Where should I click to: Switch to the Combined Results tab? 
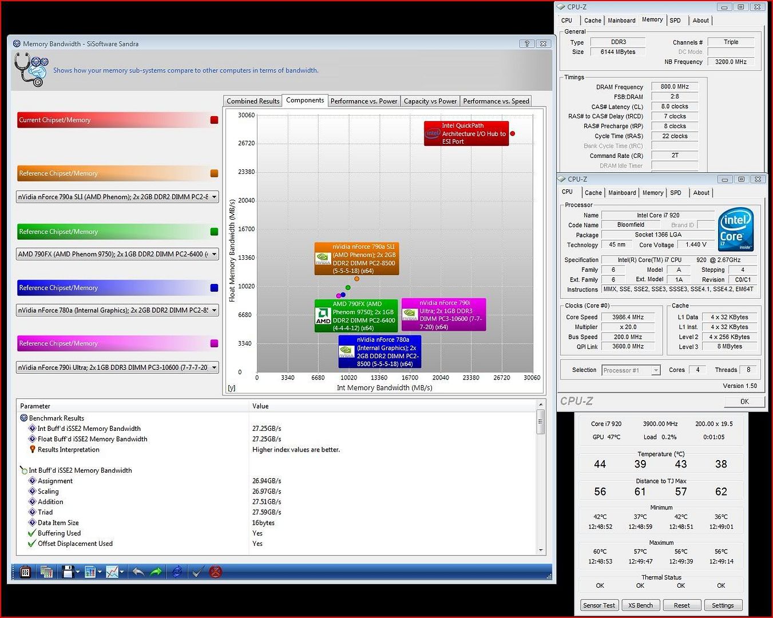click(x=253, y=101)
